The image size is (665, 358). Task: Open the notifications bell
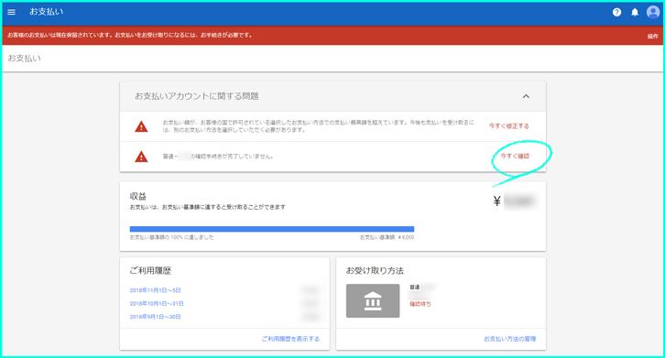[635, 12]
